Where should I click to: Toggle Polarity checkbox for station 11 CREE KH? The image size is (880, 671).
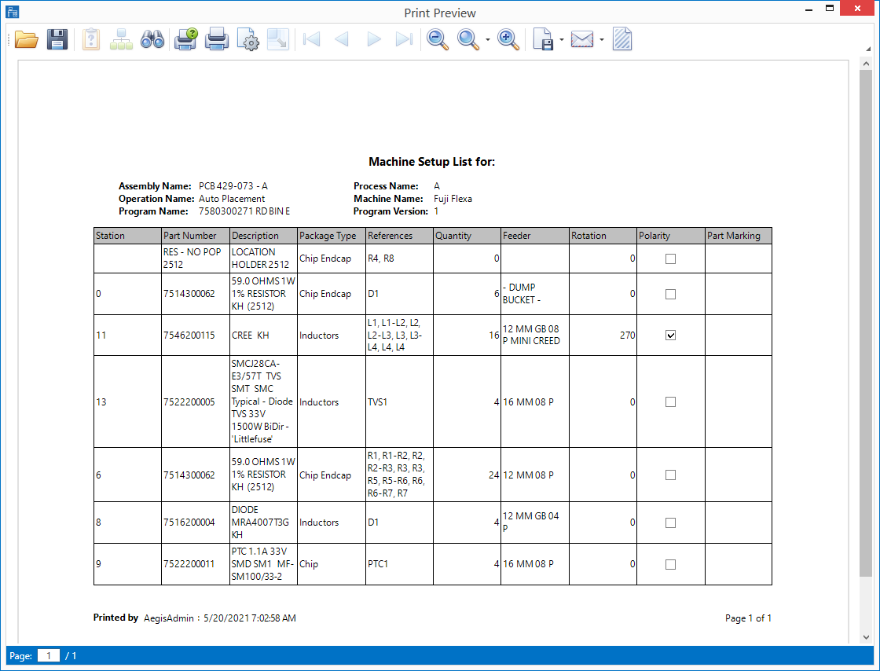point(670,335)
